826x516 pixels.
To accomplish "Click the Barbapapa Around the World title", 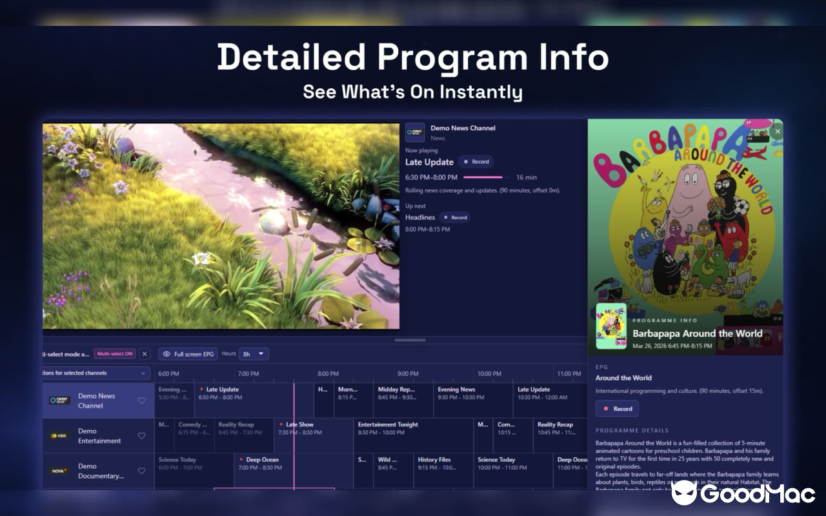I will point(698,333).
